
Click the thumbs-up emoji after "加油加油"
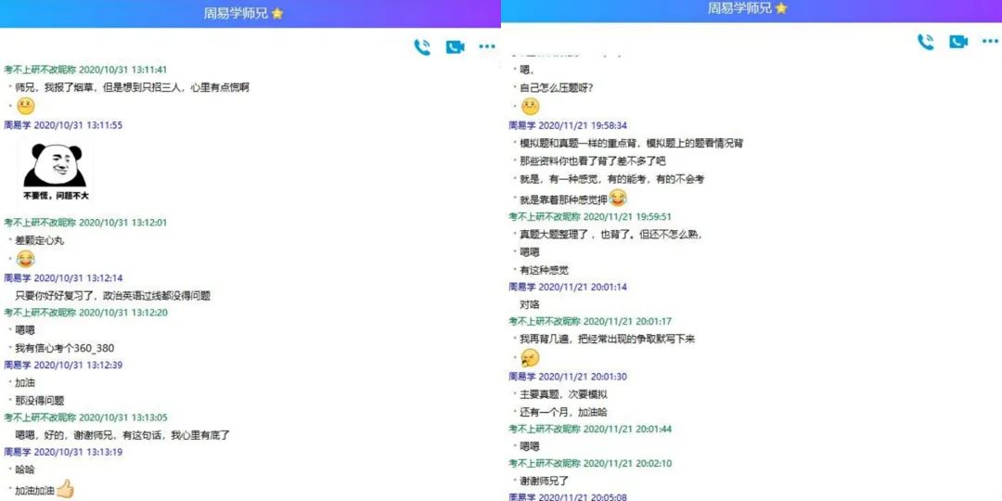point(65,489)
